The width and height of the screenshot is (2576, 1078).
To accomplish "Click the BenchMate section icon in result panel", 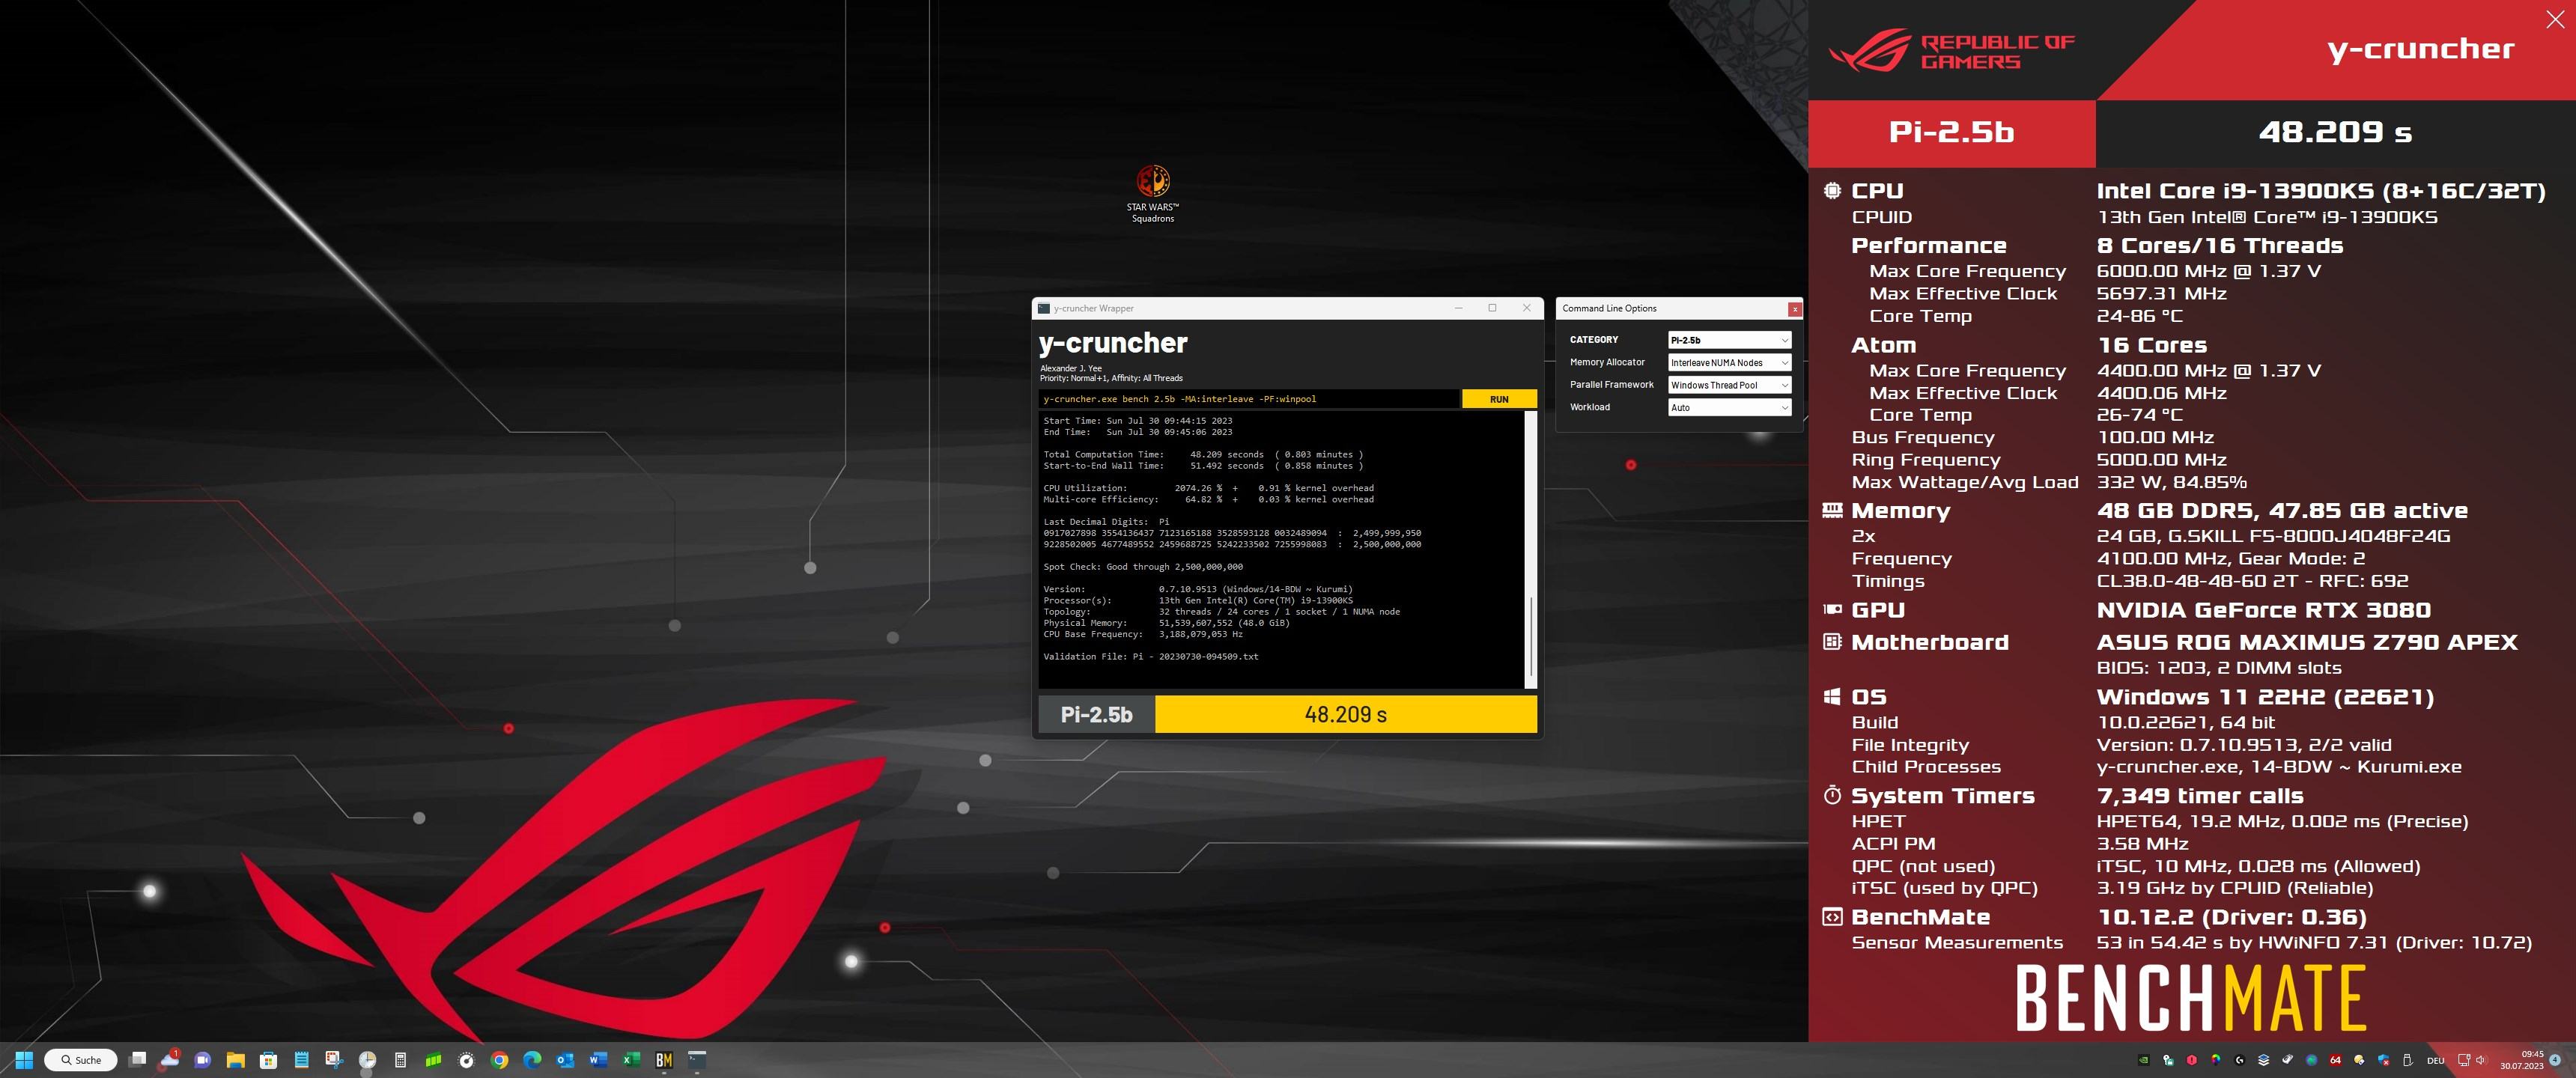I will [1832, 917].
